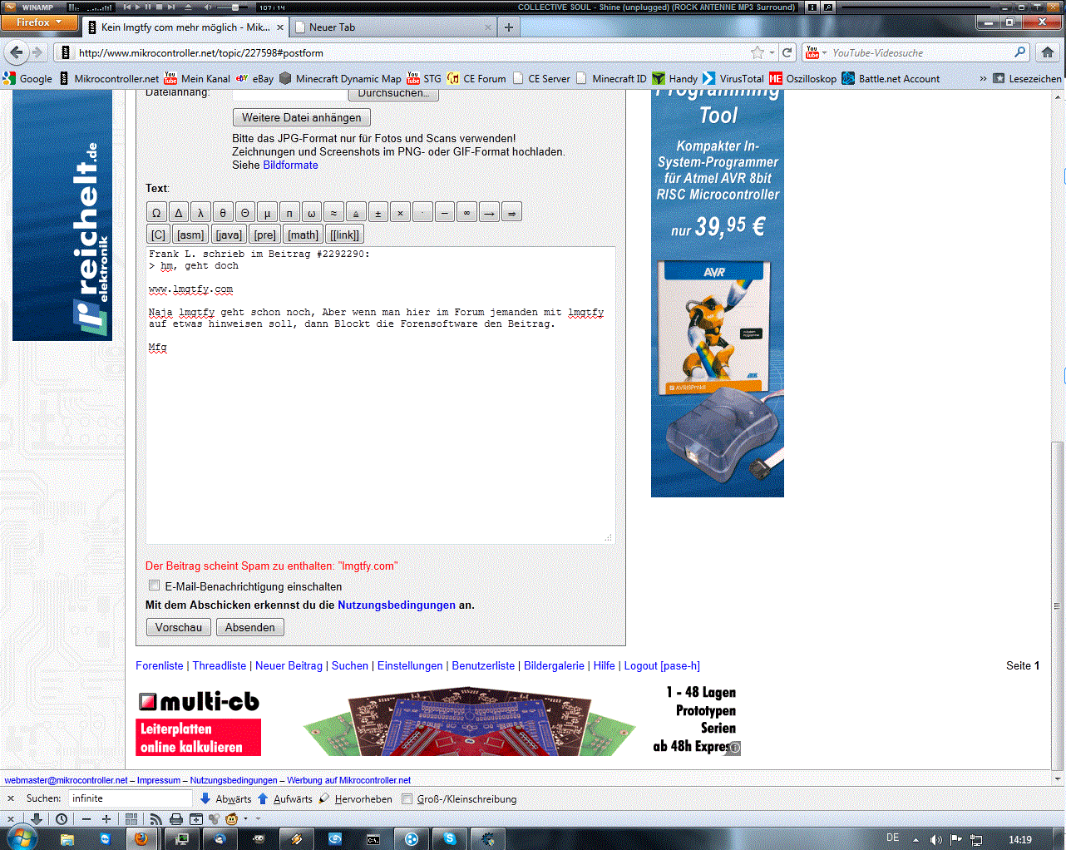Insert the approximately-equal ≈ symbol

pos(333,213)
